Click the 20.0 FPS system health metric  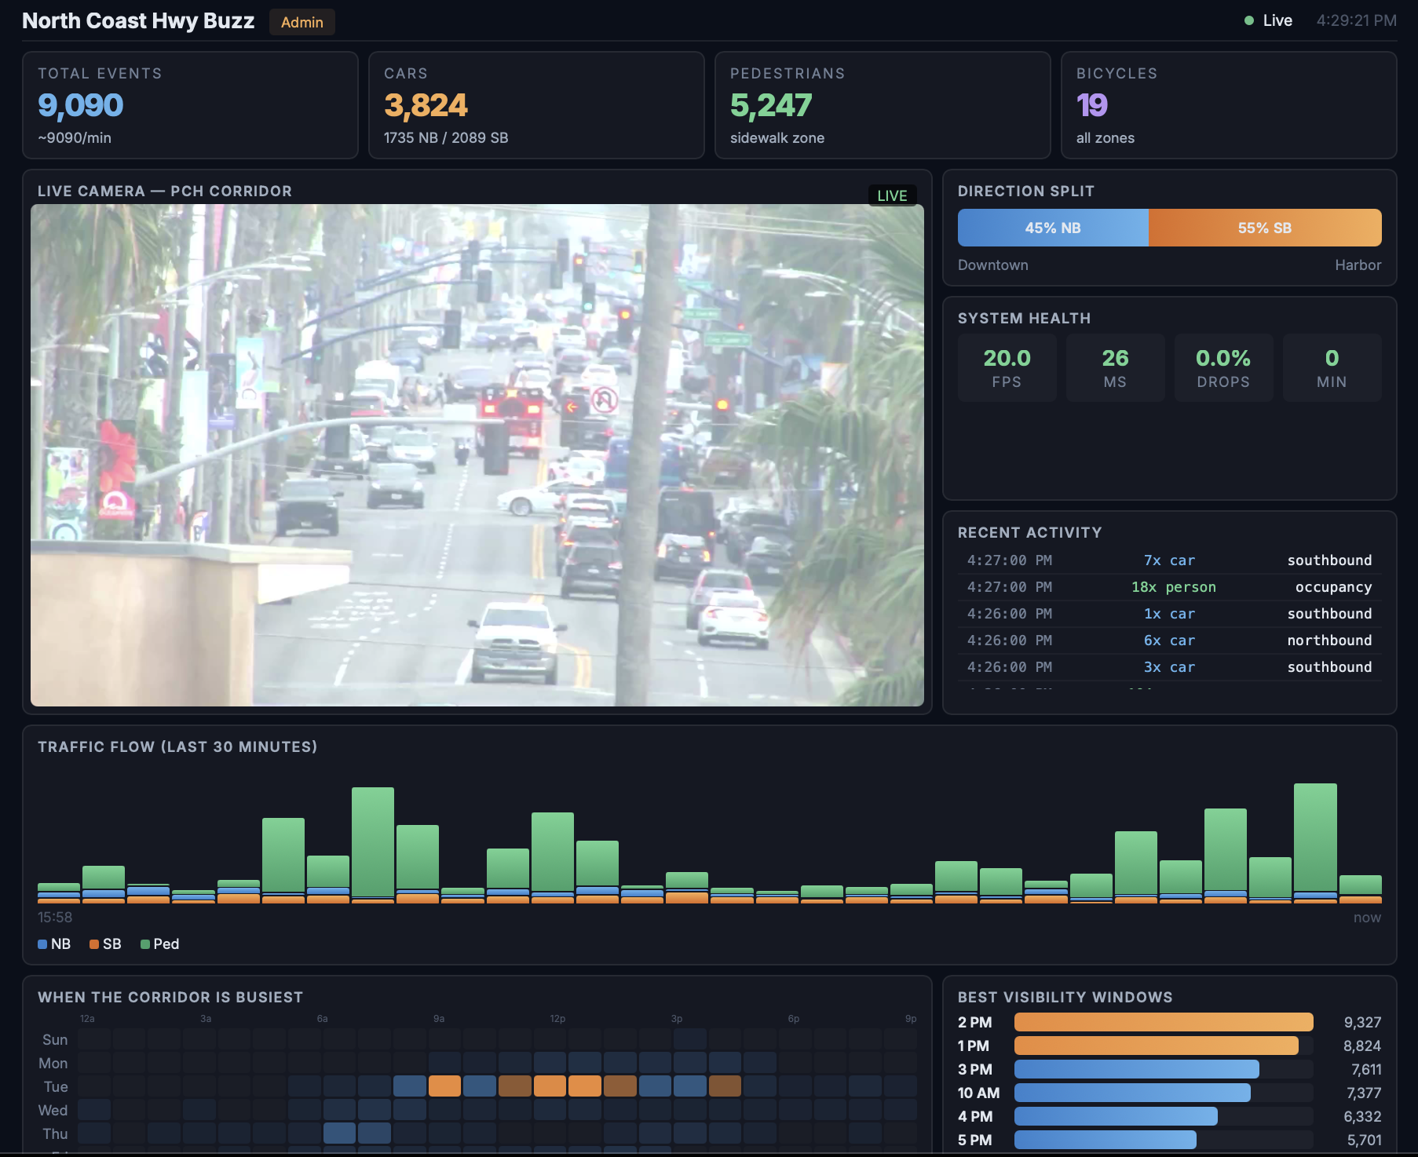pos(1007,367)
